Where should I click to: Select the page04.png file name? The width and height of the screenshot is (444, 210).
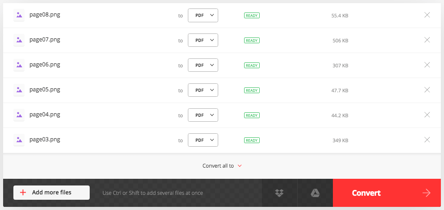(x=45, y=115)
